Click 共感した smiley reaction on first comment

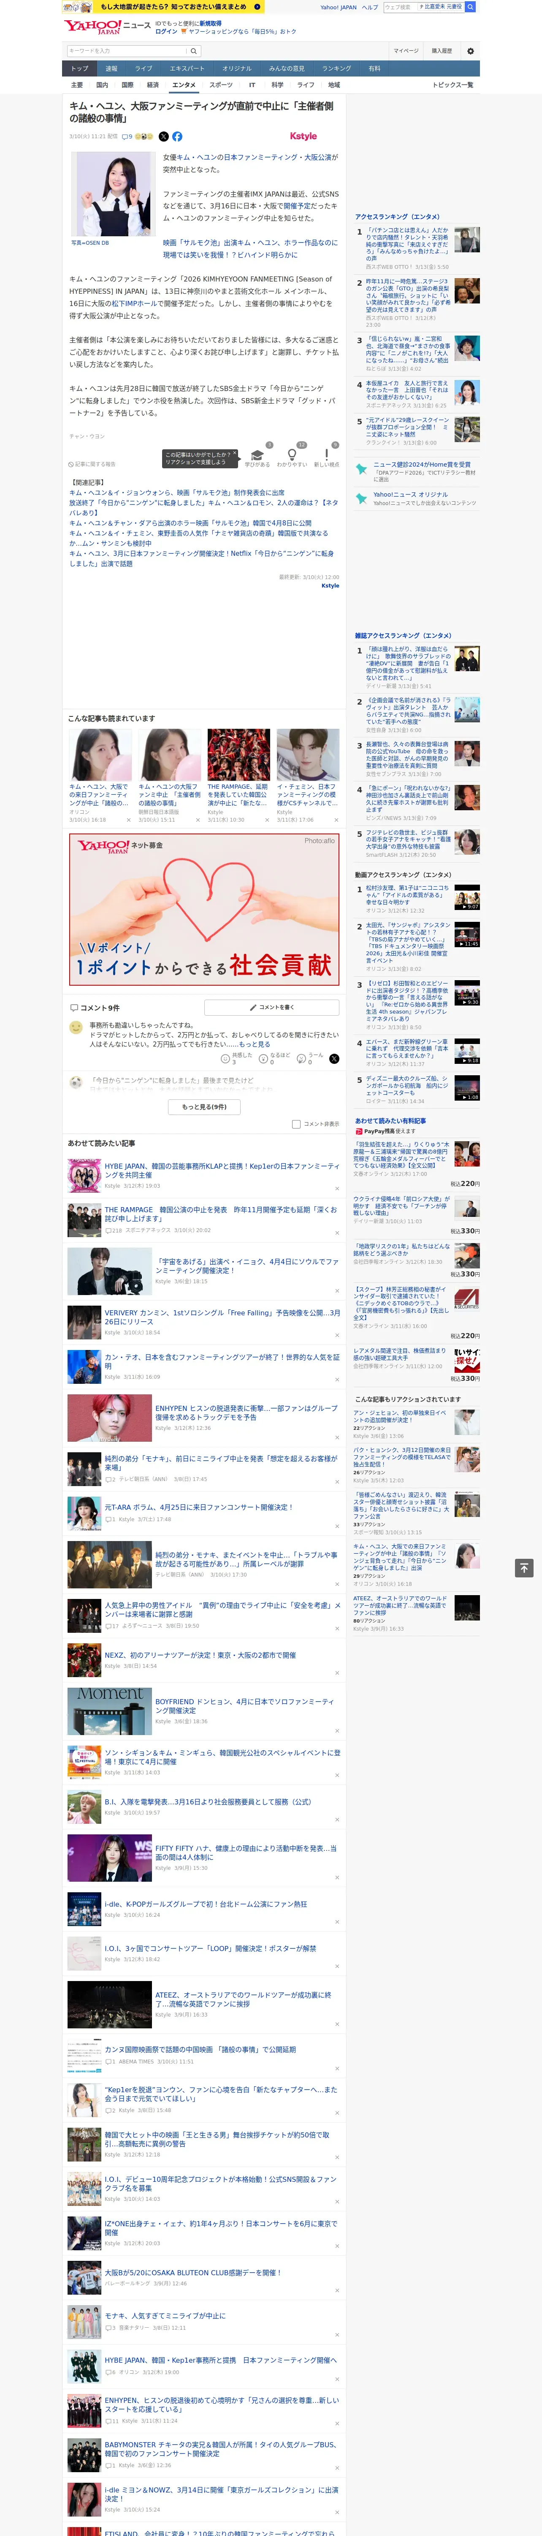pos(225,1059)
